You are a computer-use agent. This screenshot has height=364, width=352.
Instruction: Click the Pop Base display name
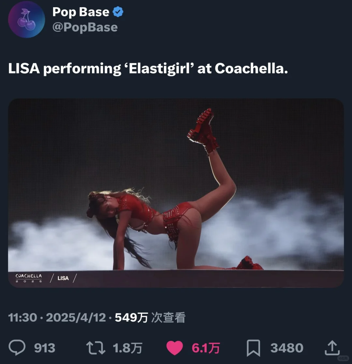[81, 12]
